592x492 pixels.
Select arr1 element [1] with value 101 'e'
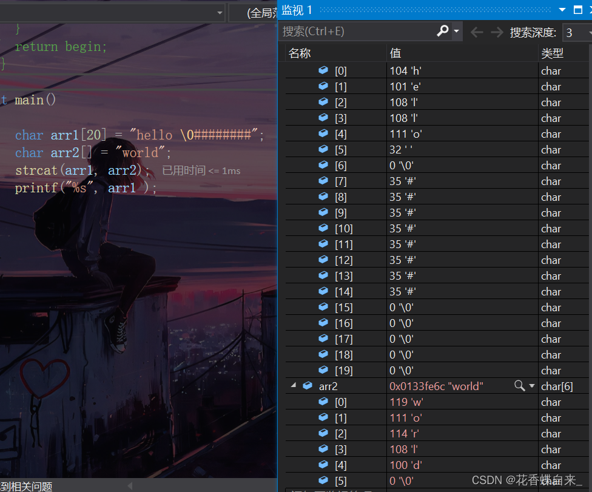click(x=437, y=87)
